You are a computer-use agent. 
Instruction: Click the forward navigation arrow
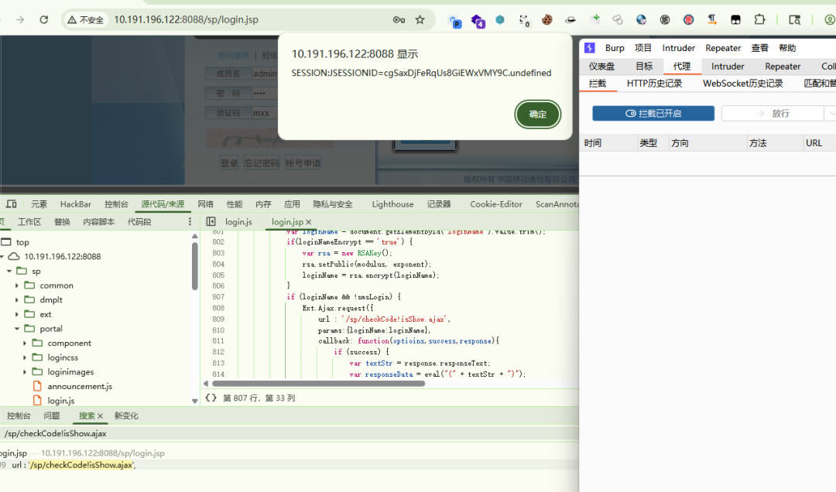coord(19,19)
